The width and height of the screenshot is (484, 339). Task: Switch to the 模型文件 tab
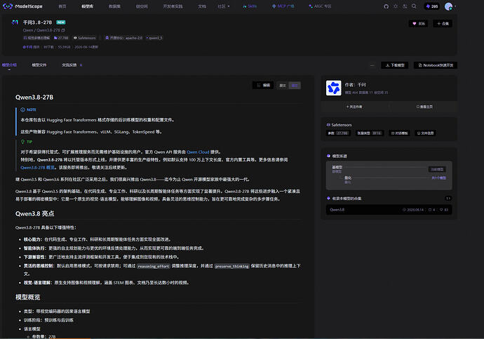pyautogui.click(x=39, y=65)
